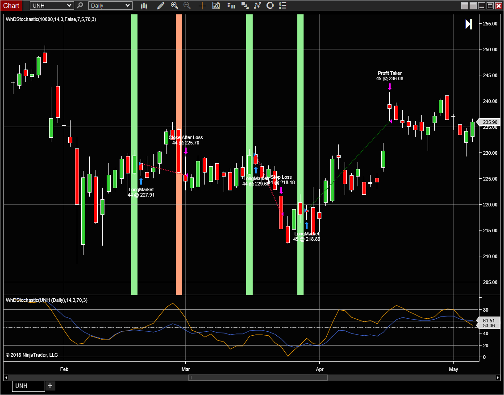
Task: Click the Apr date axis label
Action: pyautogui.click(x=319, y=369)
